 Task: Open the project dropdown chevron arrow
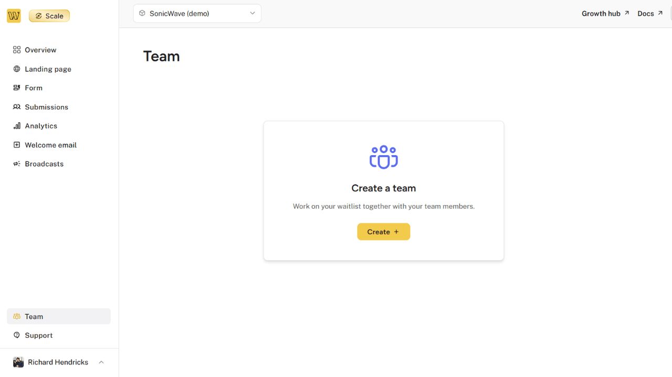click(252, 13)
